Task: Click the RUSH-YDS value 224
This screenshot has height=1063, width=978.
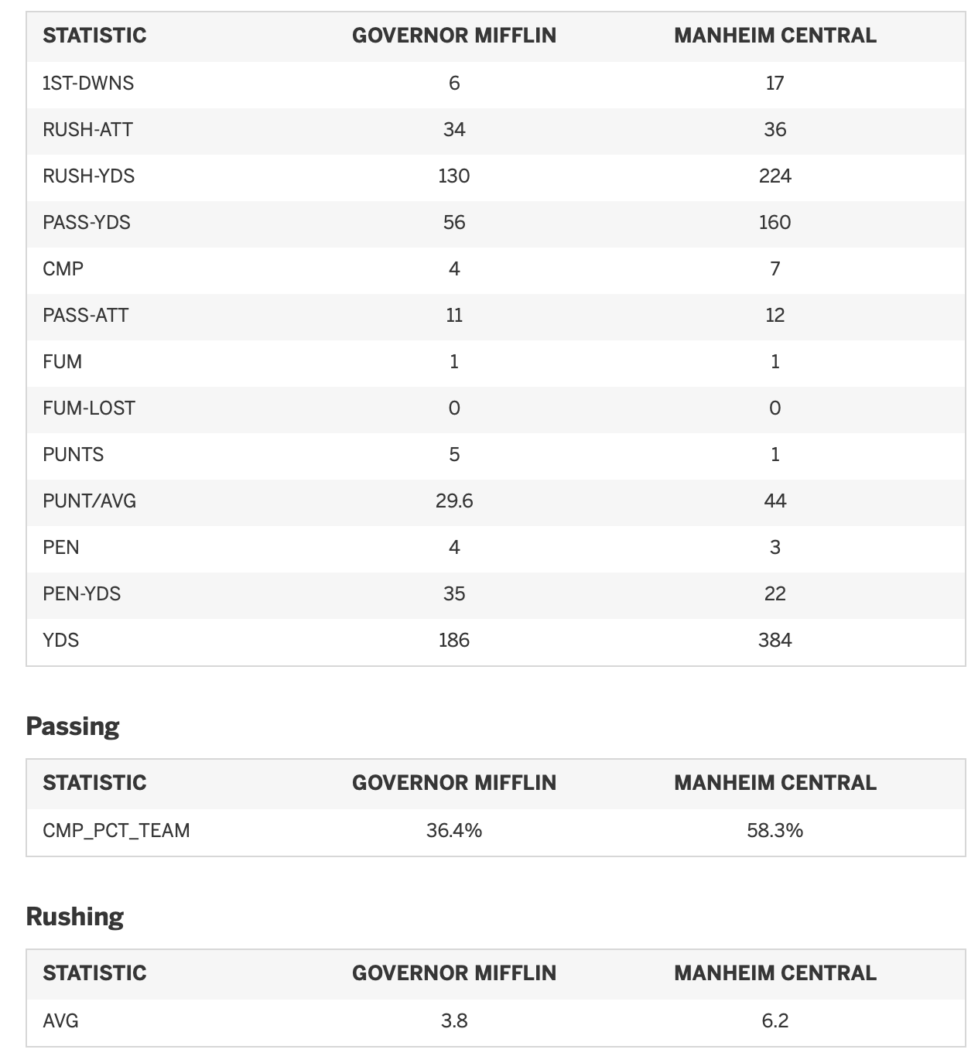Action: 775,176
